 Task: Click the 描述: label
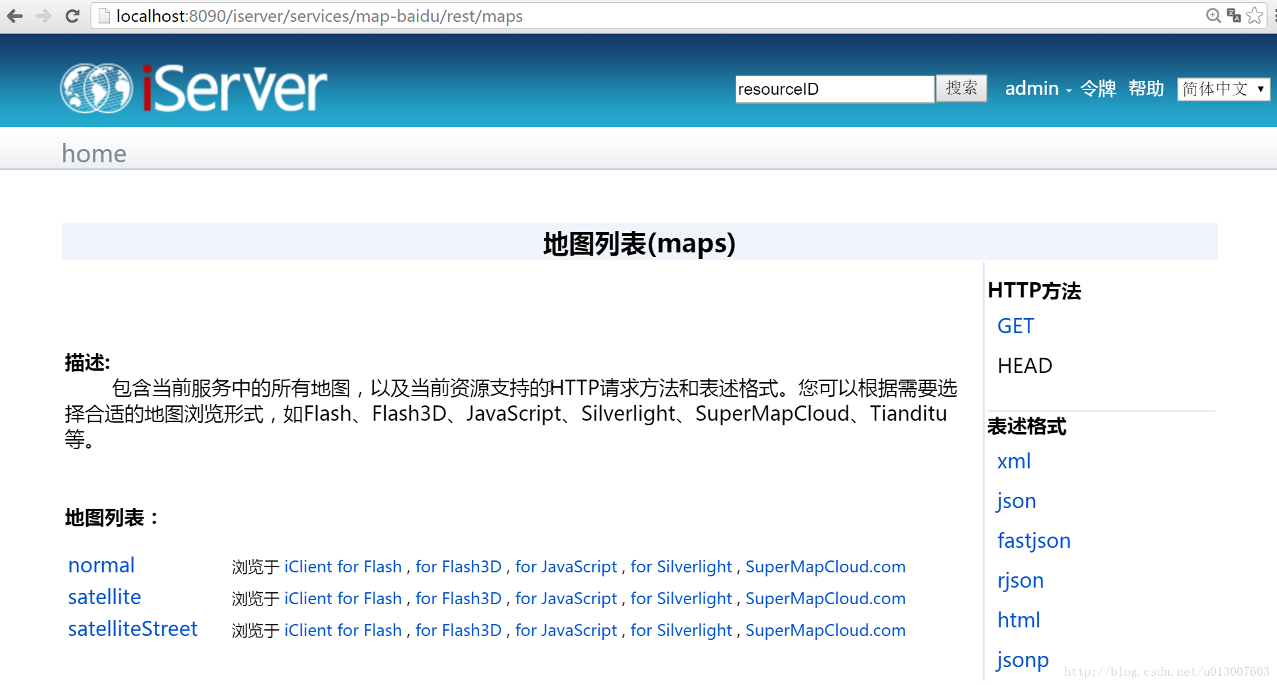(x=87, y=362)
